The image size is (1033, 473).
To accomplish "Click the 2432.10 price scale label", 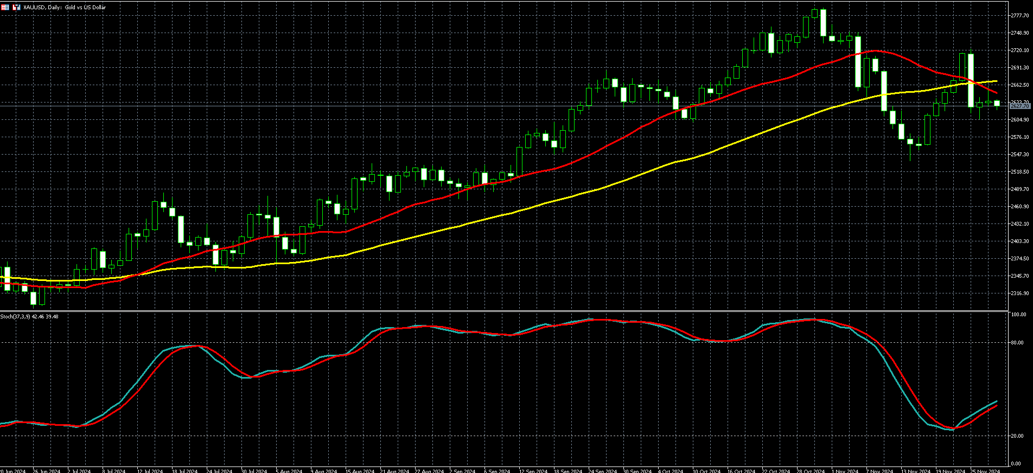I will click(x=1020, y=224).
